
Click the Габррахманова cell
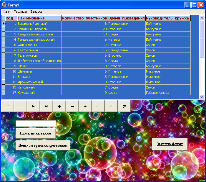click(x=168, y=93)
